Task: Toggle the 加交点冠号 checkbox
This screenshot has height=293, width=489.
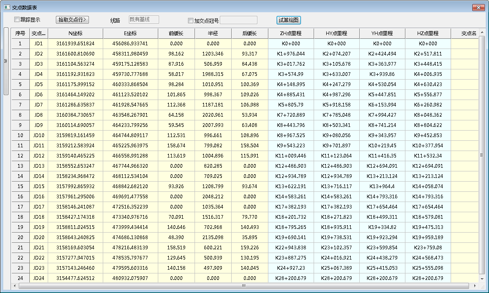Action: click(x=190, y=21)
